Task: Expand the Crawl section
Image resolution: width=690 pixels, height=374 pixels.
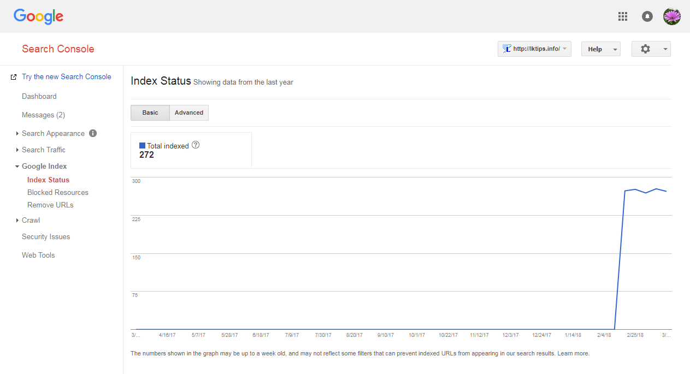Action: coord(31,220)
